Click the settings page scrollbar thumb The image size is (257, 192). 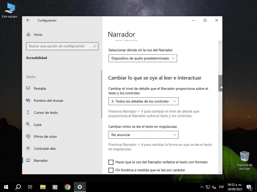click(220, 83)
